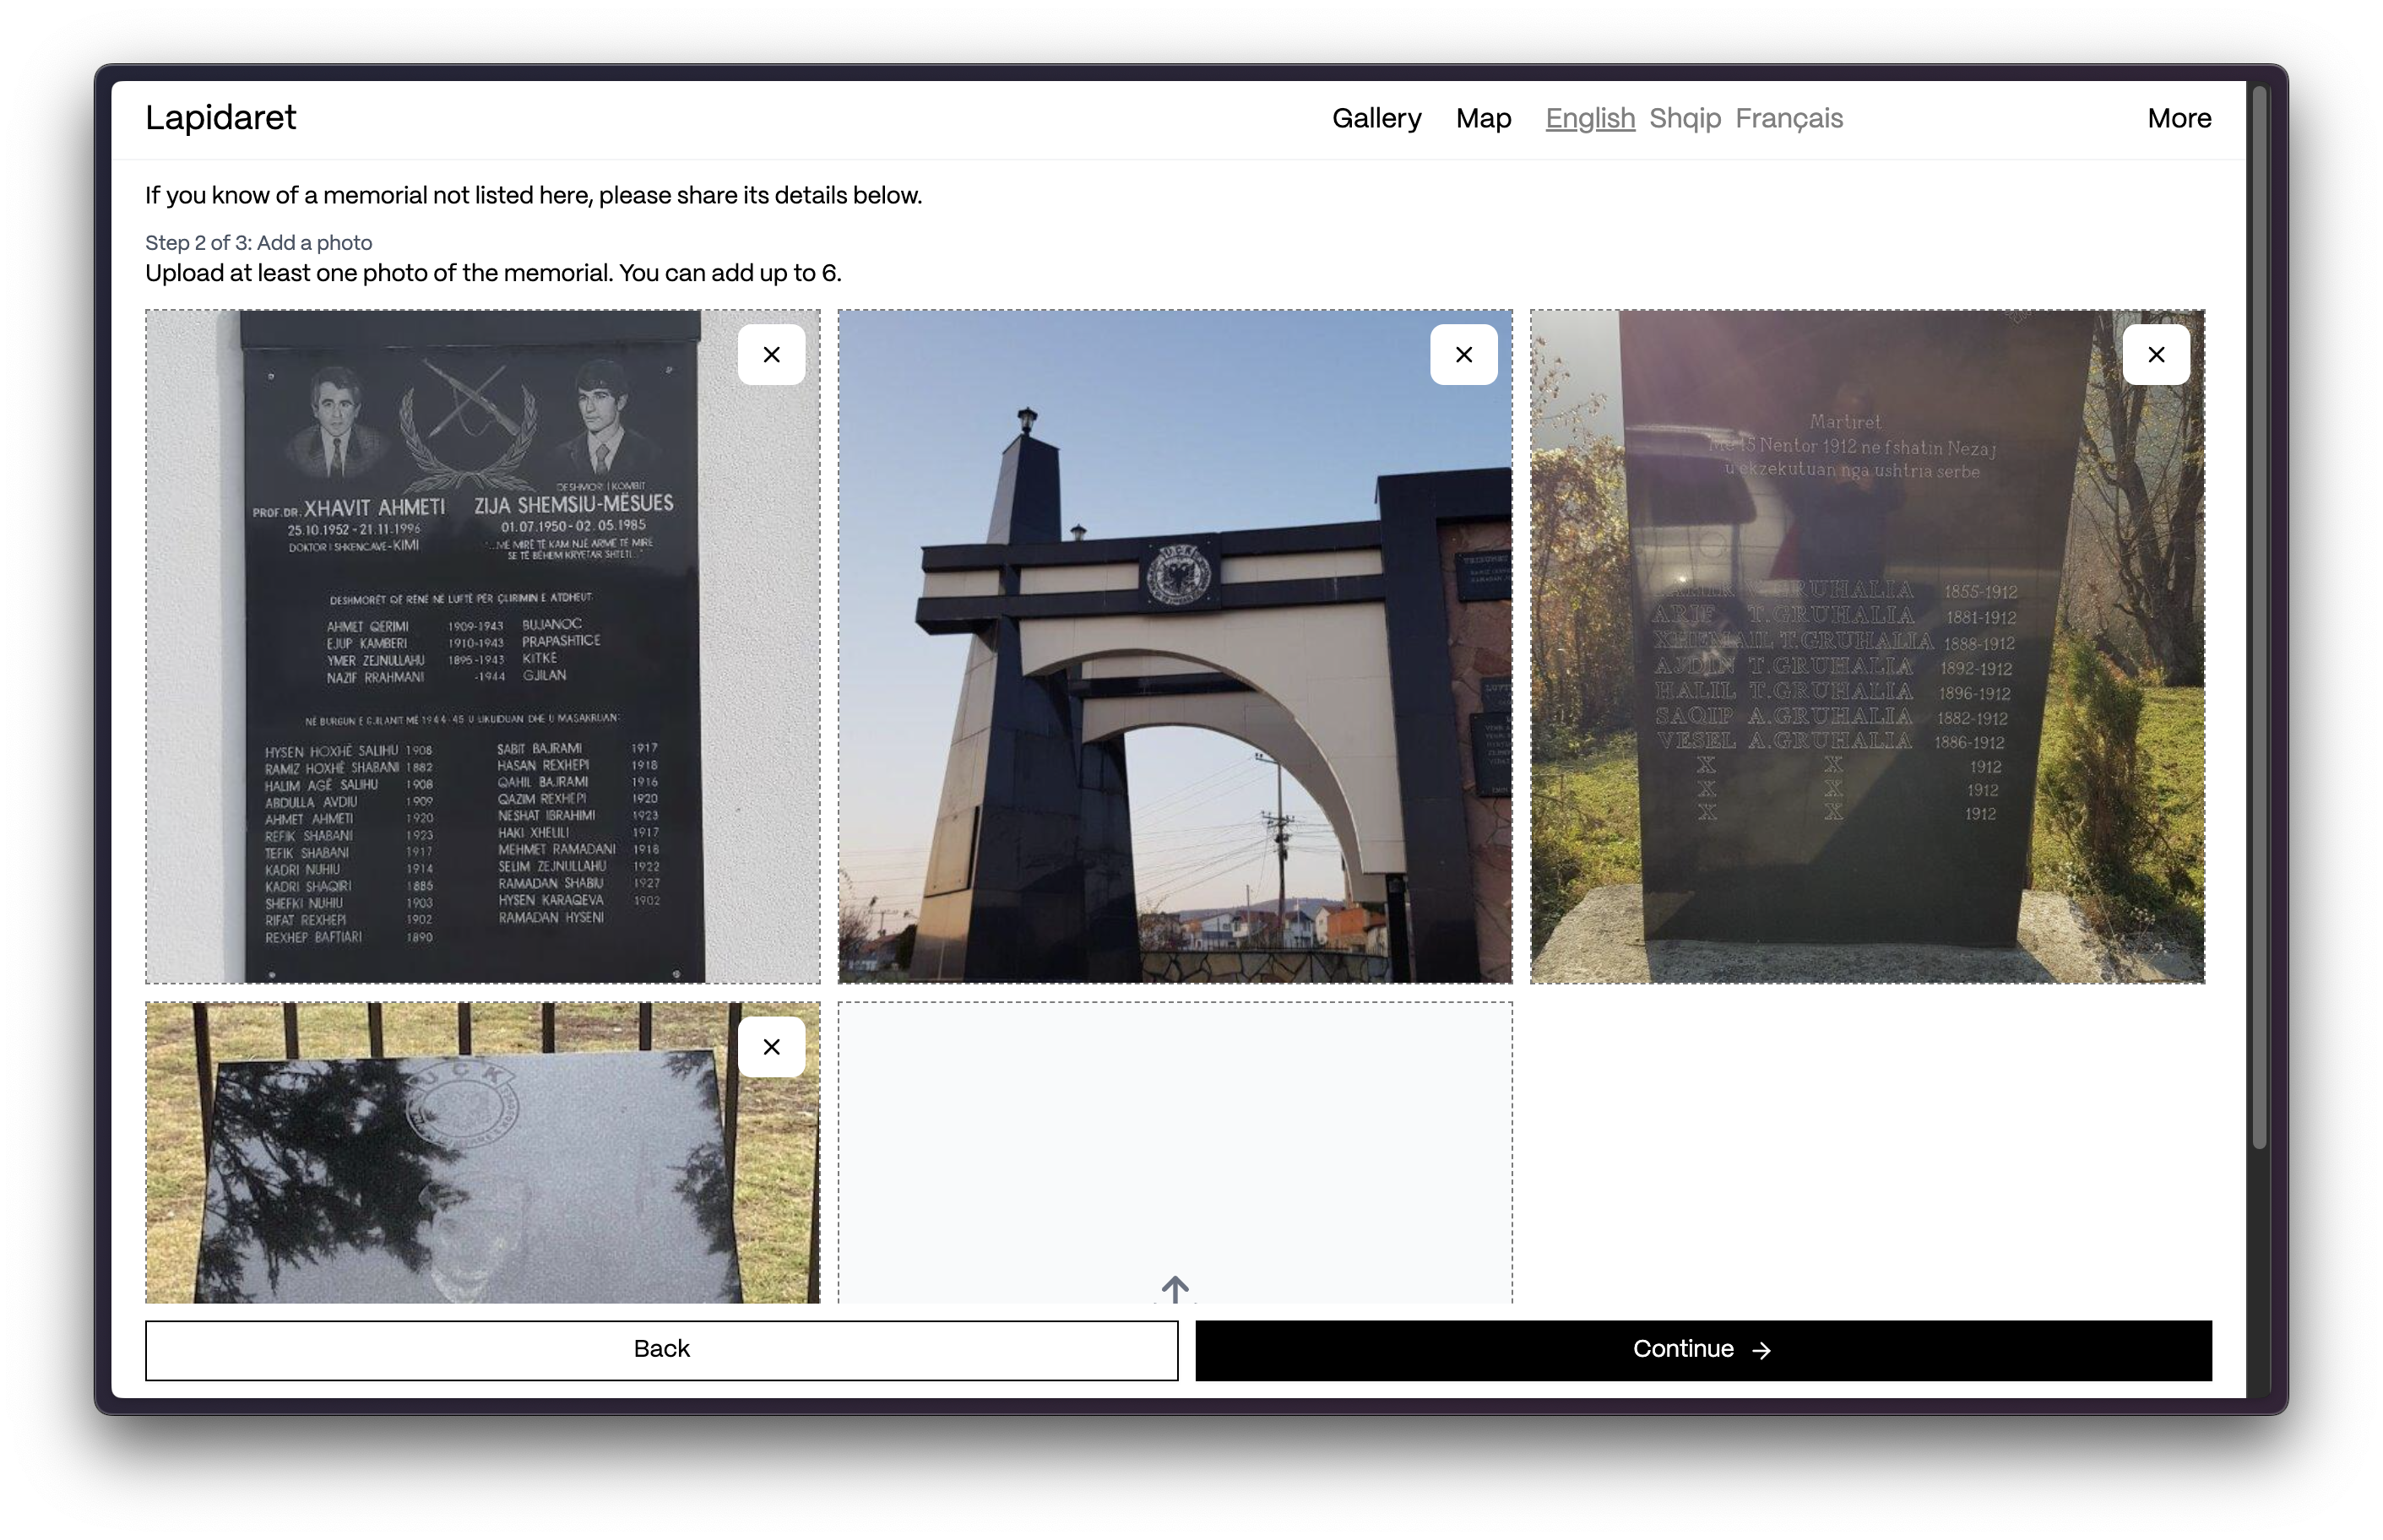Expand the More menu
2383x1540 pixels.
pyautogui.click(x=2178, y=119)
